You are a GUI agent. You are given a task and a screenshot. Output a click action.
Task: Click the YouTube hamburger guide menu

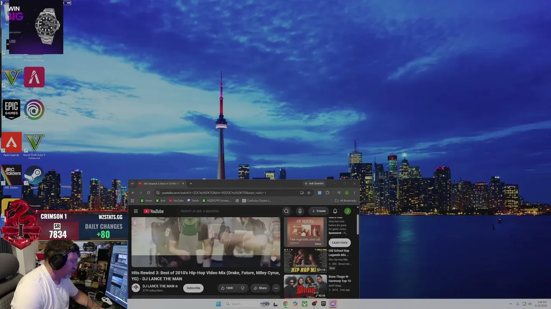point(136,211)
